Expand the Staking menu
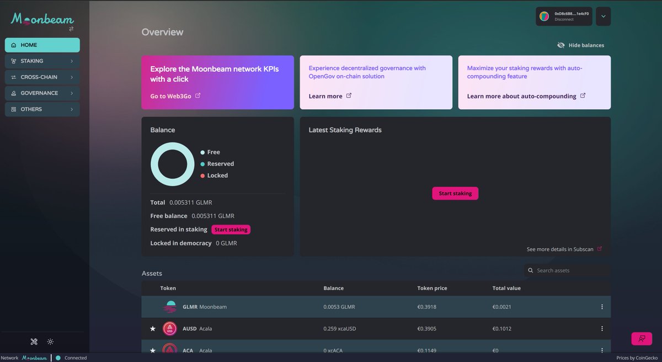 pos(42,61)
